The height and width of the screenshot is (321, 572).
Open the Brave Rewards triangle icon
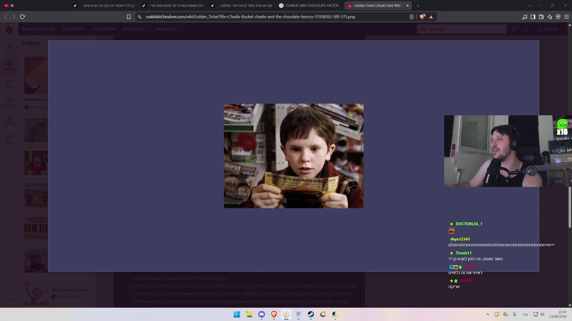point(431,17)
